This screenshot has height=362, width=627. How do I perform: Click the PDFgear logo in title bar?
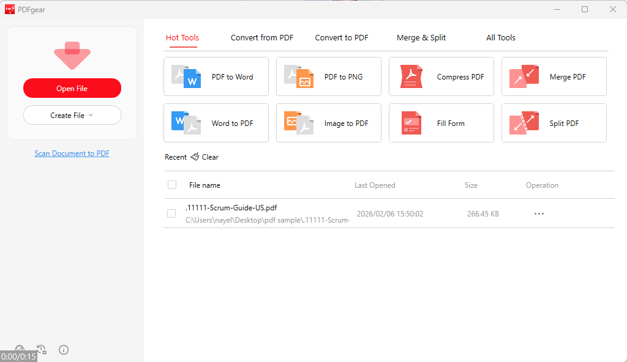click(10, 9)
